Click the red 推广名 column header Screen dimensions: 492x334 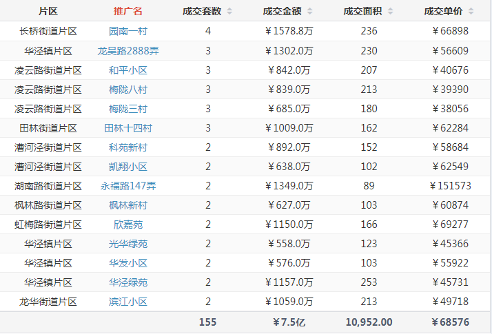coord(128,11)
